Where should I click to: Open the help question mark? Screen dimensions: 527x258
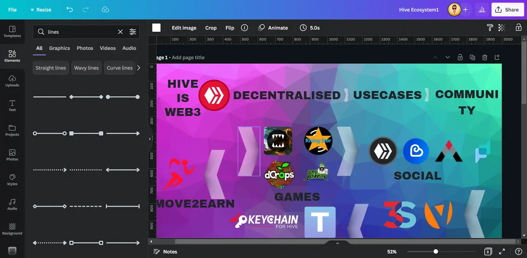(x=518, y=251)
